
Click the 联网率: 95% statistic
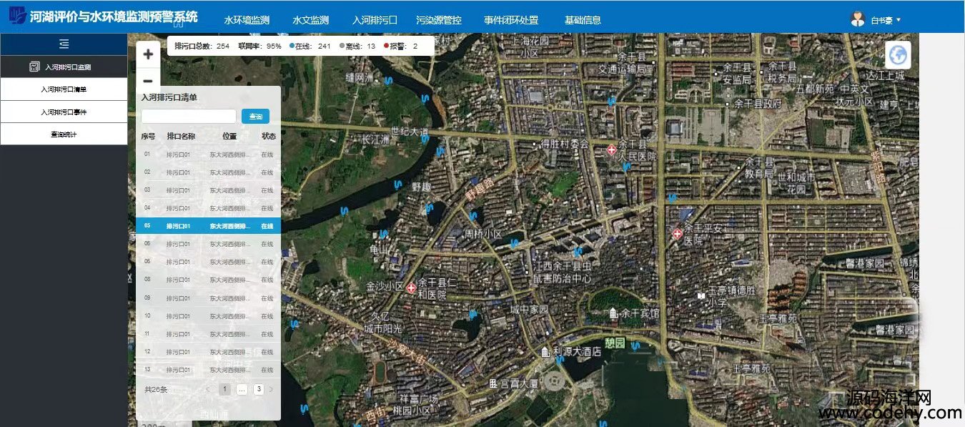tap(259, 46)
